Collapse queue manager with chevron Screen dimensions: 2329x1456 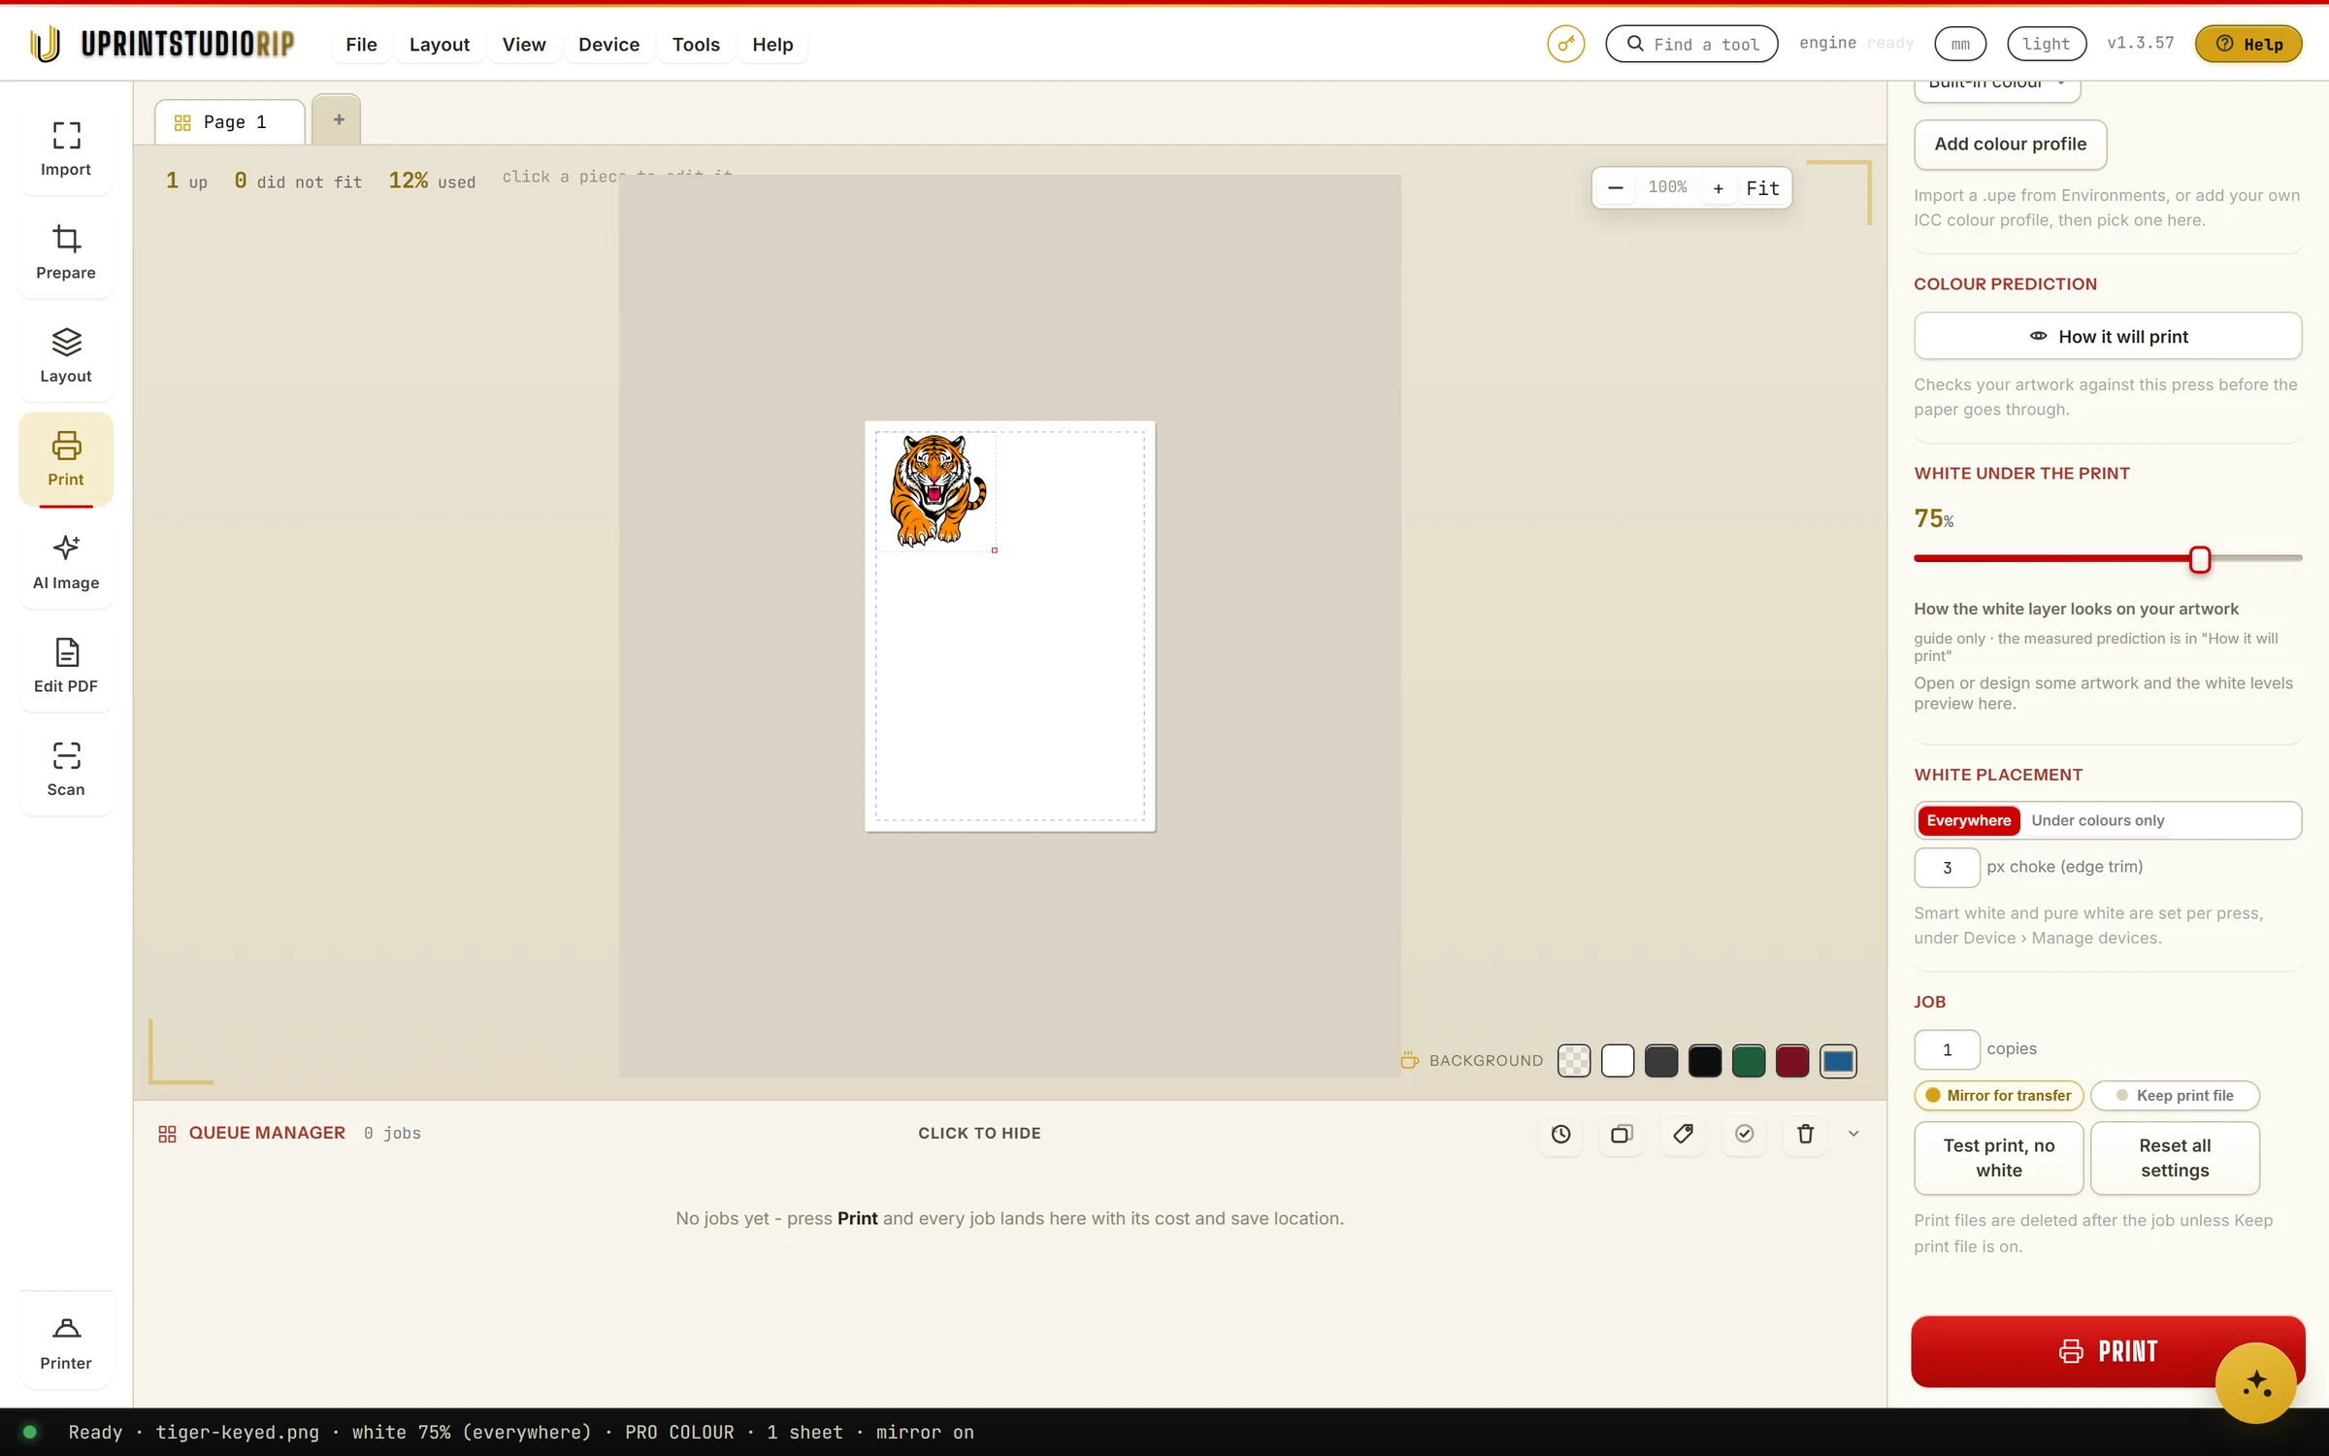[1853, 1134]
